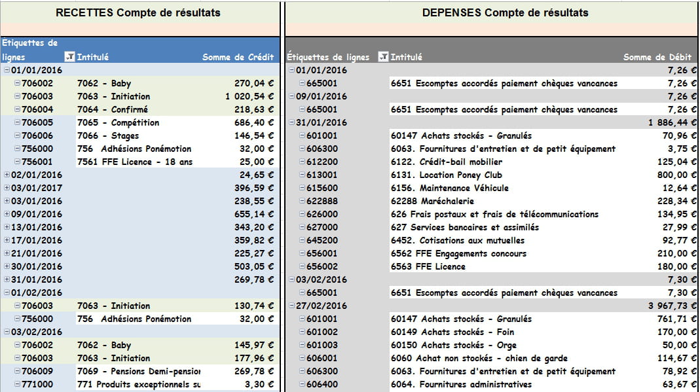Collapse the 09/01/2016 group in DEPENSES
Screen dimensions: 700x392
point(291,96)
